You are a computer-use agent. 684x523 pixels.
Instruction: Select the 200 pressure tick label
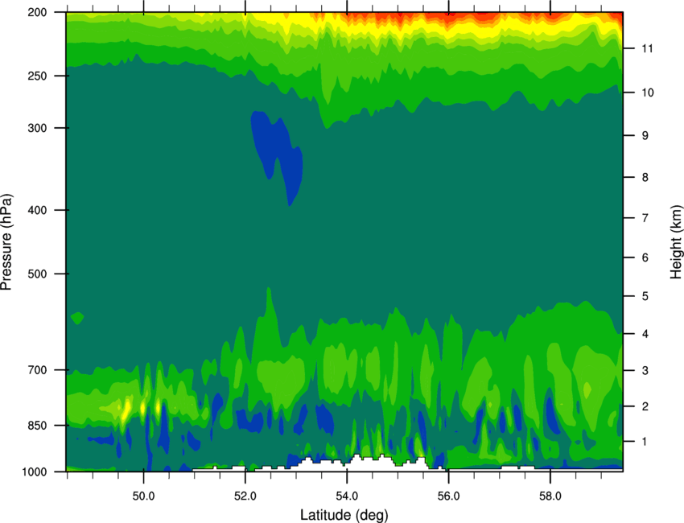(x=38, y=12)
